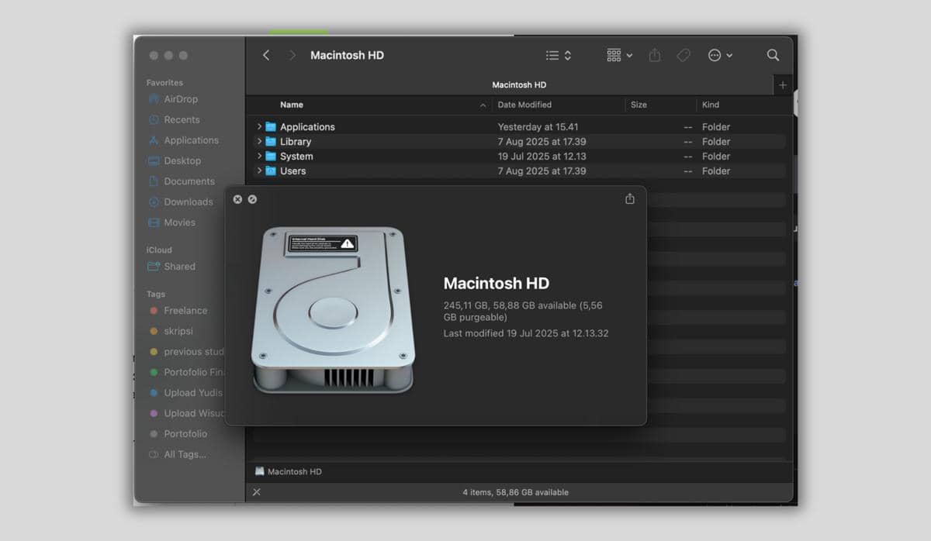
Task: Click the More actions ellipsis icon
Action: pyautogui.click(x=714, y=55)
